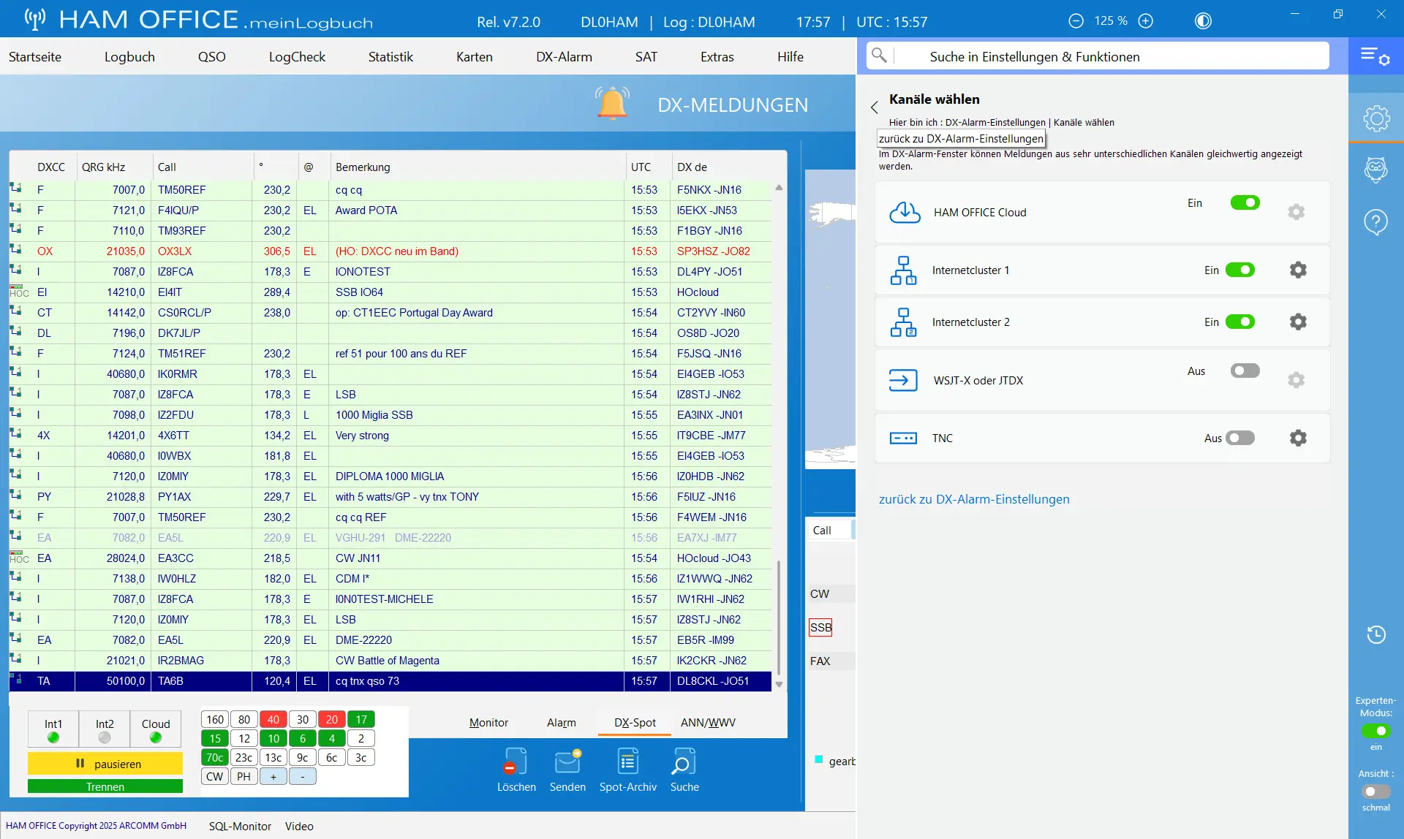1404x839 pixels.
Task: Open settings gear for TNC channel
Action: pyautogui.click(x=1298, y=438)
